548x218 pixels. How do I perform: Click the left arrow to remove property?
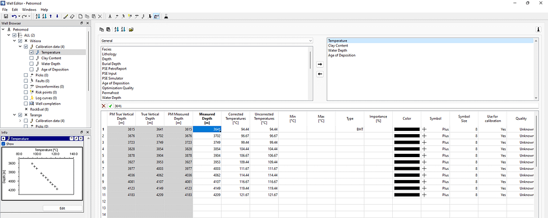pyautogui.click(x=320, y=74)
